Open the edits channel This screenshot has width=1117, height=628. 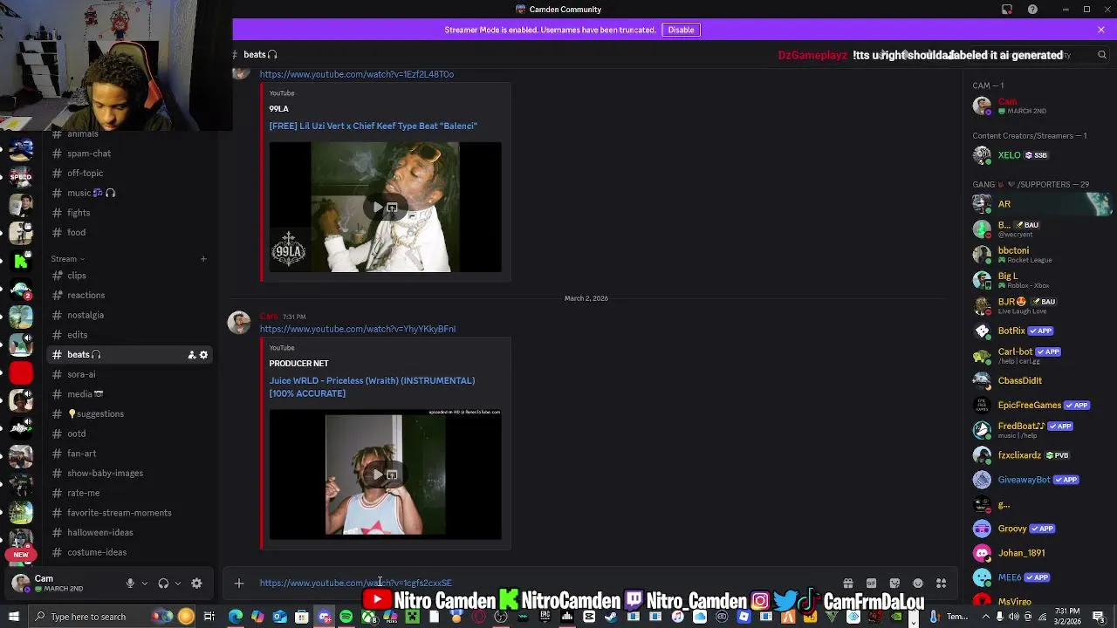pos(128,335)
